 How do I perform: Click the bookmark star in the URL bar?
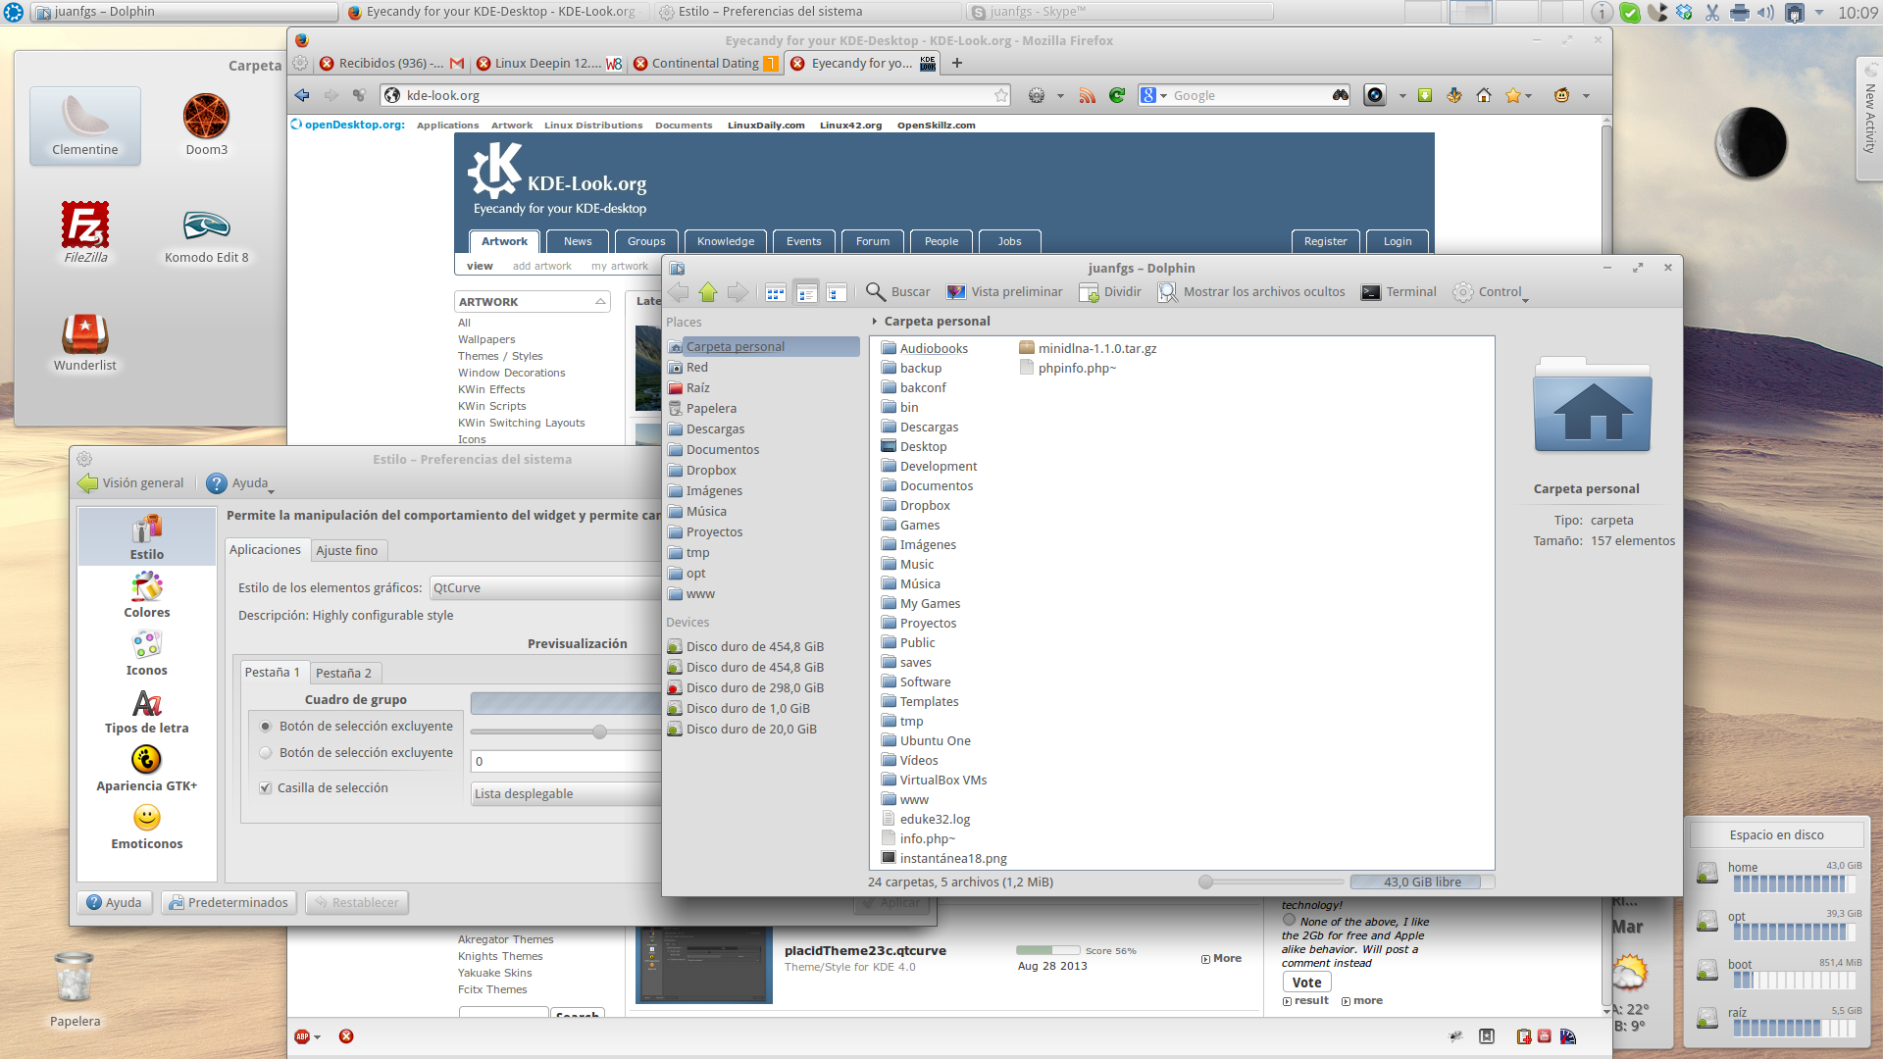click(1000, 95)
